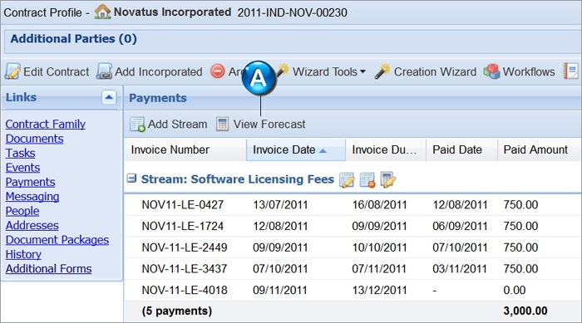Click the Novatus Incorporated home icon
This screenshot has width=582, height=323.
(102, 12)
